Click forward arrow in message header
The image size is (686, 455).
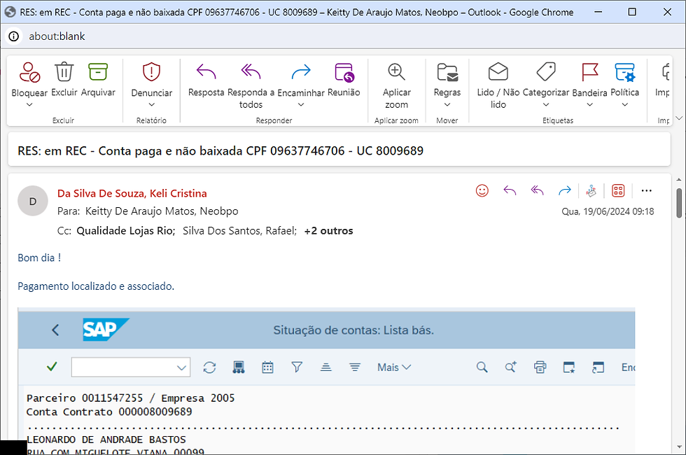pyautogui.click(x=565, y=190)
